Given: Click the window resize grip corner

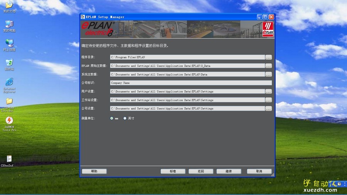Looking at the screenshot, I should [273, 175].
